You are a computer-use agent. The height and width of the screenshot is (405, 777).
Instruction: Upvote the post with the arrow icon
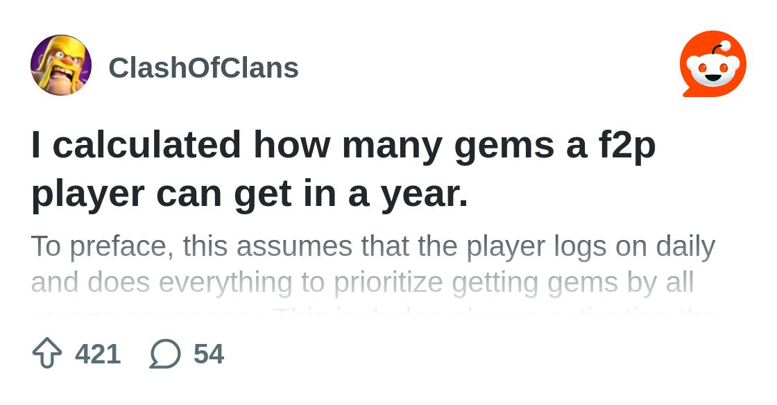[x=47, y=353]
